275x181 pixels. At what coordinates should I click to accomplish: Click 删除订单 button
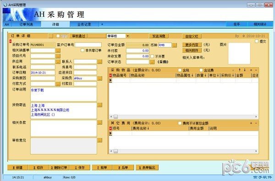[x=59, y=167]
